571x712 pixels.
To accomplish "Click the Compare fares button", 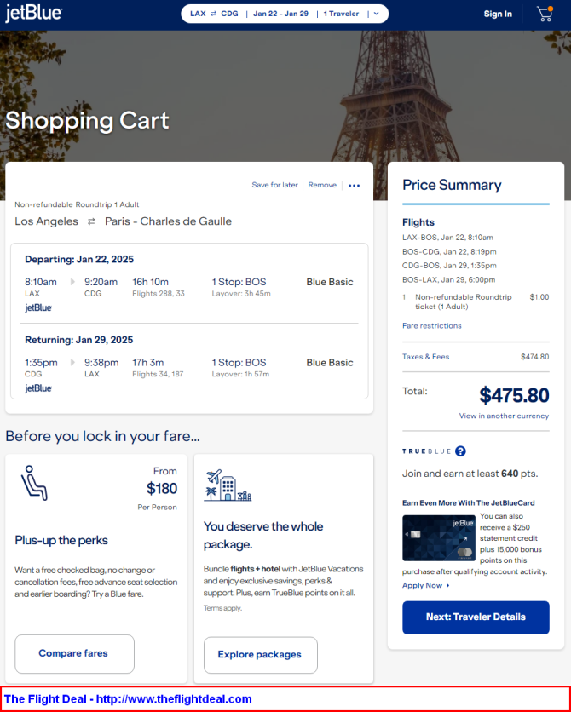I will pyautogui.click(x=74, y=654).
